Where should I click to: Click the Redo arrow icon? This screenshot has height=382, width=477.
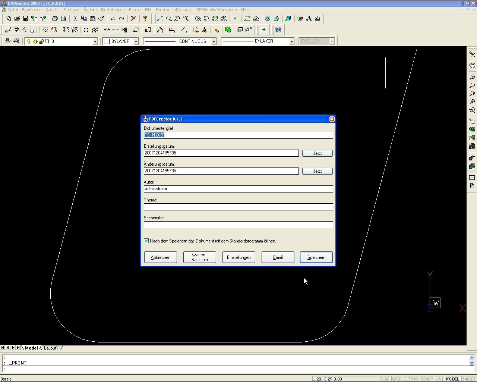121,19
